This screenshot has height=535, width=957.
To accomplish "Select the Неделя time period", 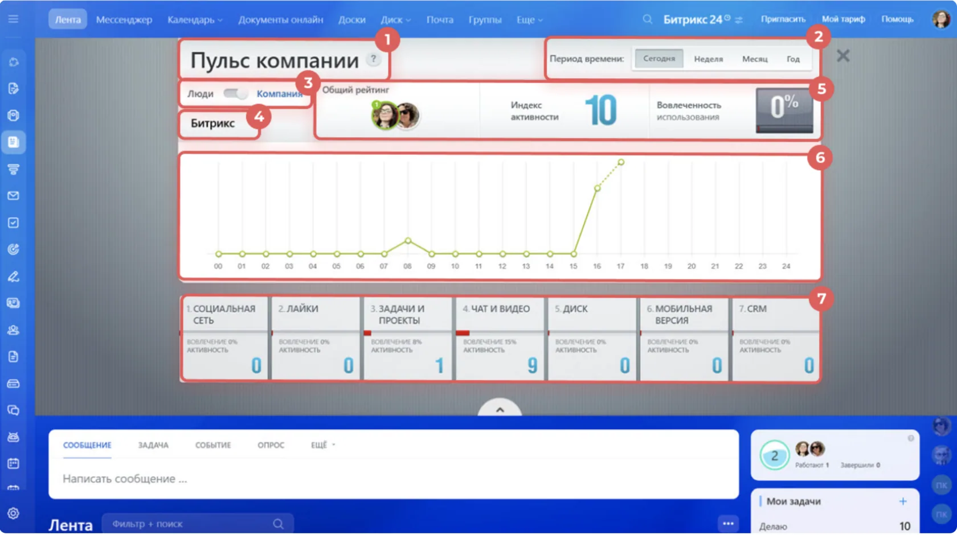I will click(x=708, y=59).
